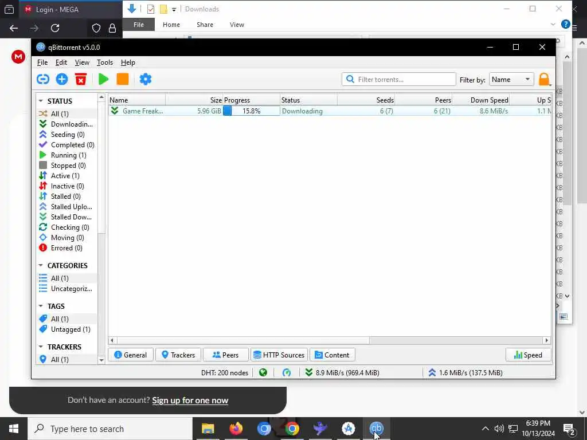Image resolution: width=587 pixels, height=440 pixels.
Task: Click the browser reload button
Action: point(55,28)
